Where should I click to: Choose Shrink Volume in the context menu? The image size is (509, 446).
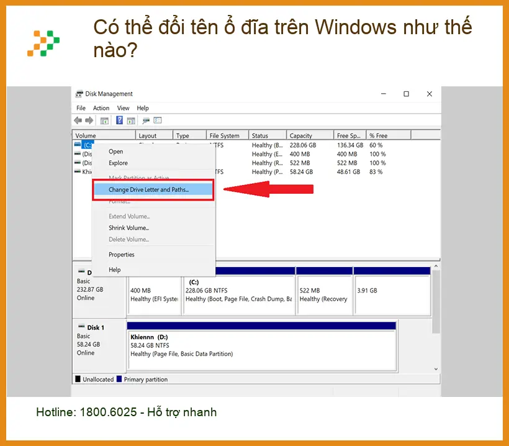tap(153, 228)
